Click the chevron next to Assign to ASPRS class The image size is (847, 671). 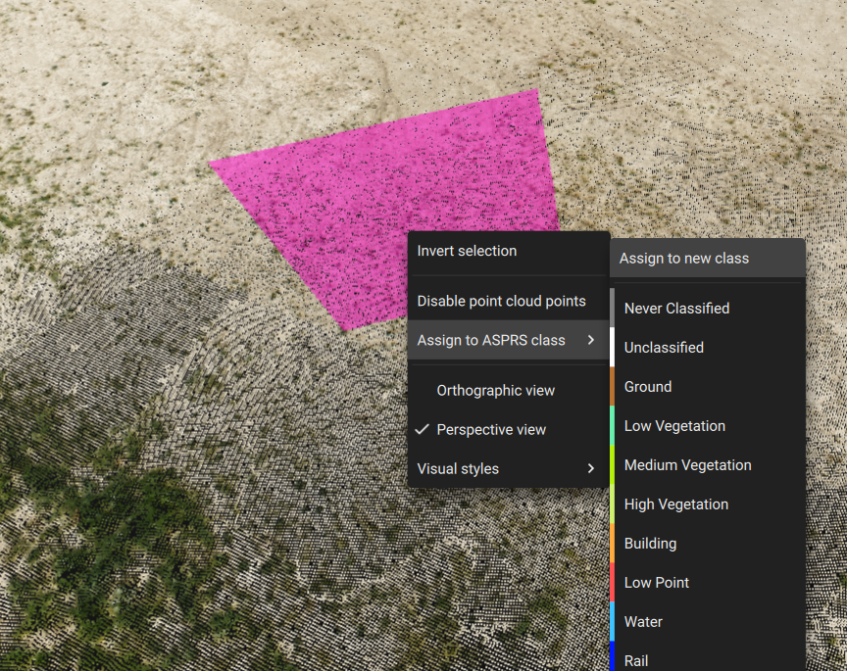[592, 340]
